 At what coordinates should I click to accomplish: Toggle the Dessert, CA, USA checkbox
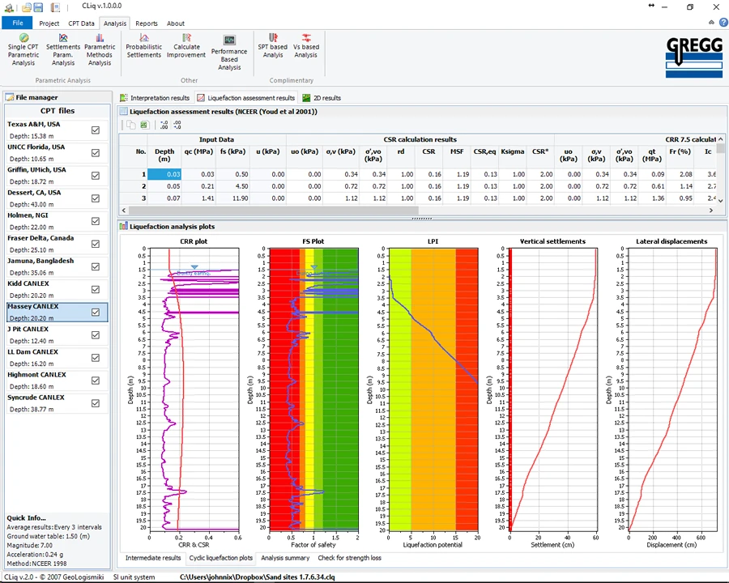pos(96,198)
